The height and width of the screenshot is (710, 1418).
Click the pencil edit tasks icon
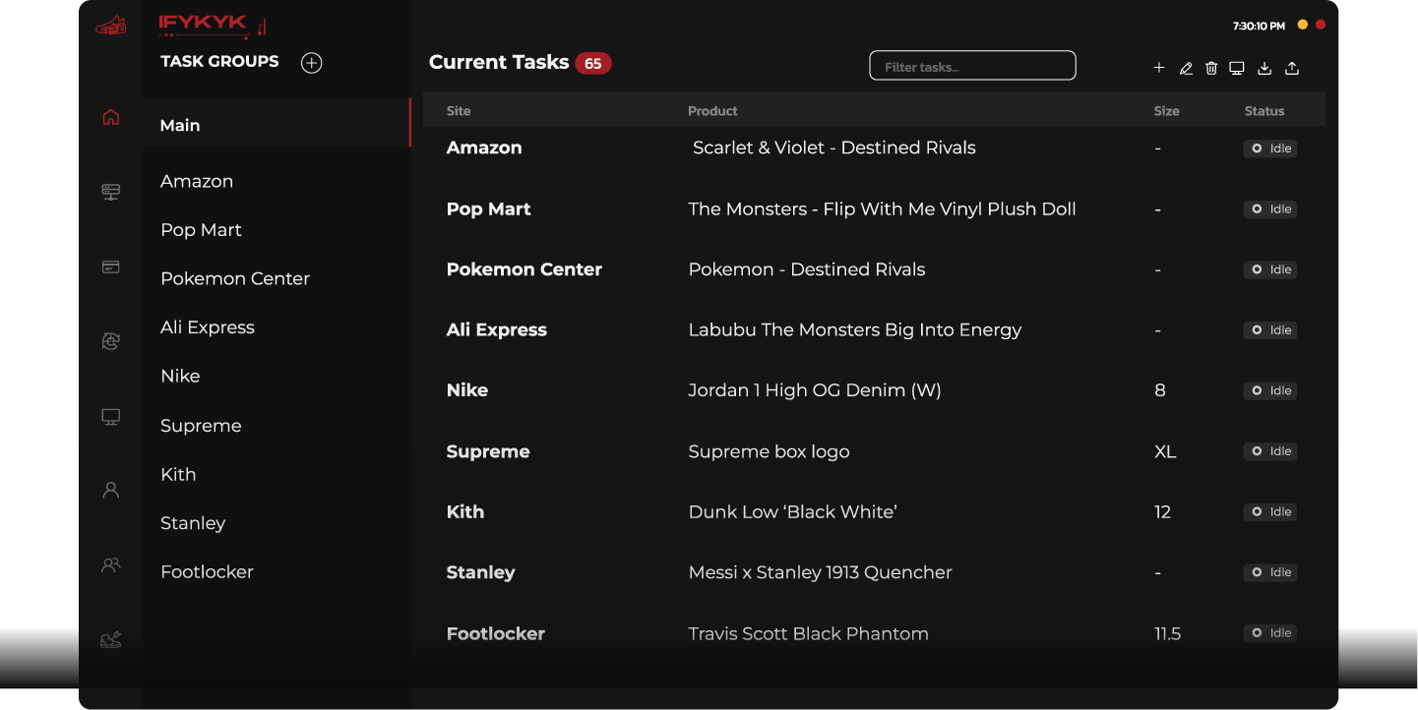(1186, 68)
